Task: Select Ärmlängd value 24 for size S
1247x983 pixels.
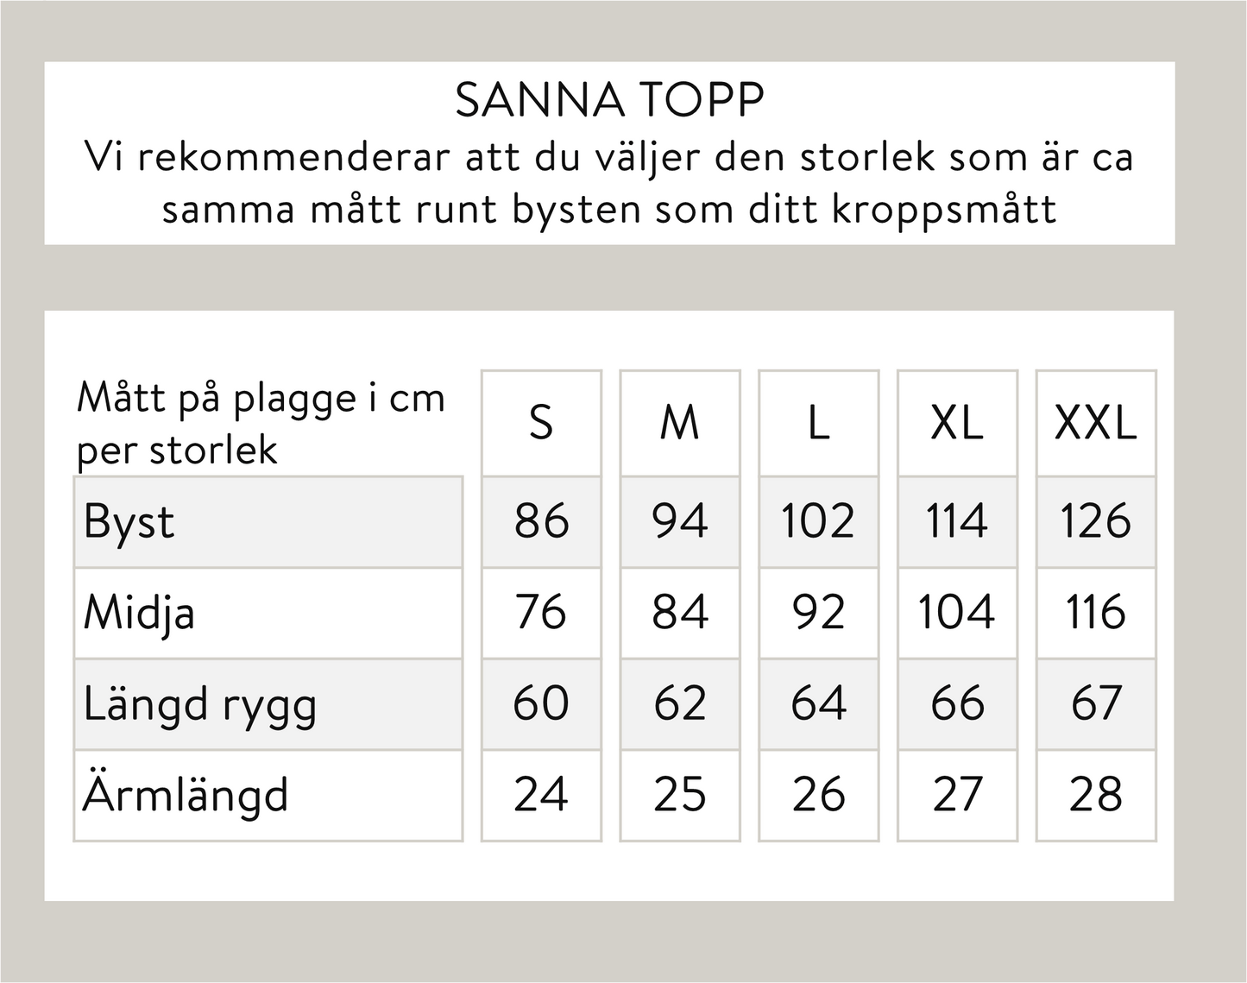Action: click(x=541, y=796)
